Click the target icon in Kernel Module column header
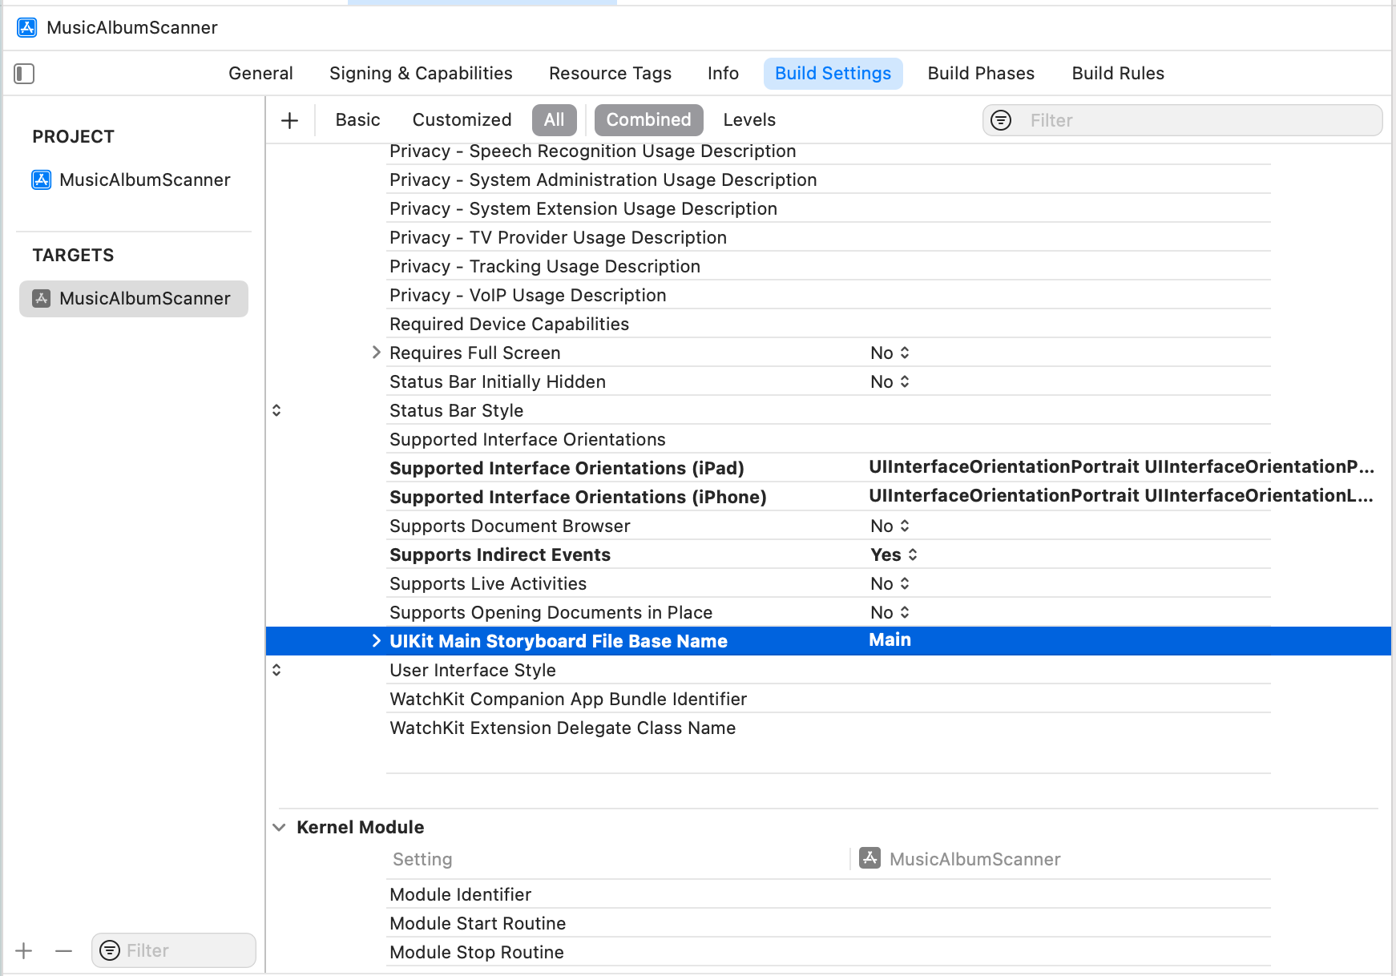The image size is (1396, 976). point(869,858)
